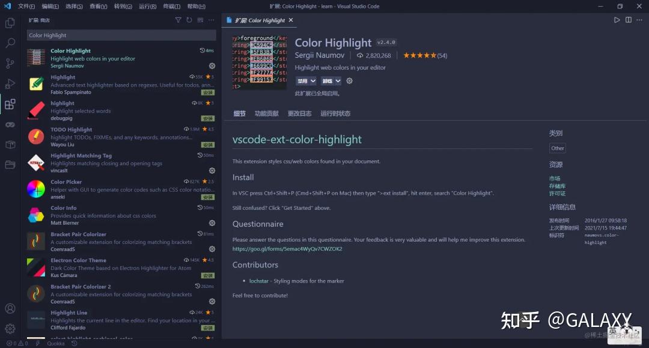This screenshot has width=649, height=348.
Task: Open the View menu
Action: 99,6
